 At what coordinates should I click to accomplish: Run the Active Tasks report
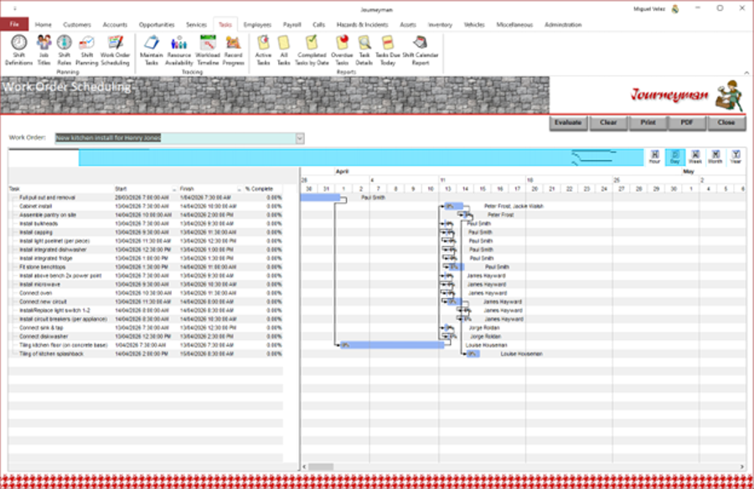coord(263,50)
